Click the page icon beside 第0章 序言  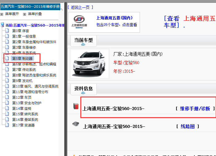coord(7,31)
